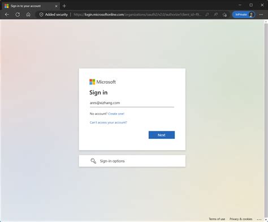The image size is (268, 222).
Task: Click the key icon beside Sign-in options
Action: click(93, 161)
